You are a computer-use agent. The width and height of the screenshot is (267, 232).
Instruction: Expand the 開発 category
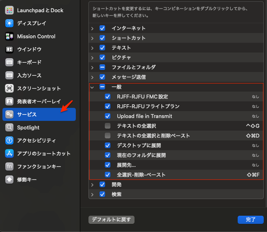(92, 184)
